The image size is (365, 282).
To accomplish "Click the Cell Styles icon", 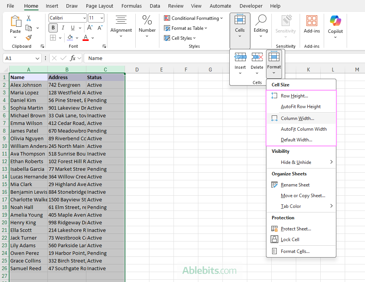I will [180, 38].
